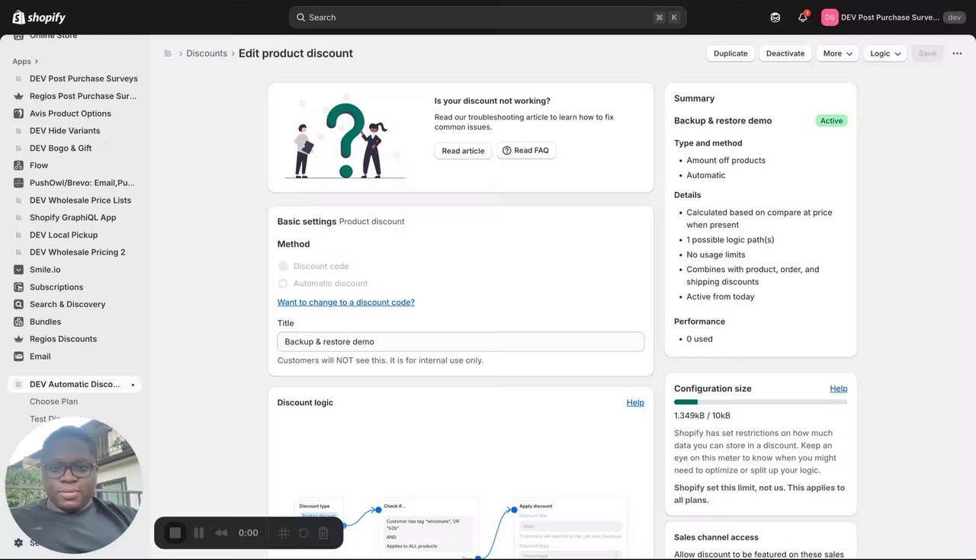Click the Shopify logo in the top bar

39,17
